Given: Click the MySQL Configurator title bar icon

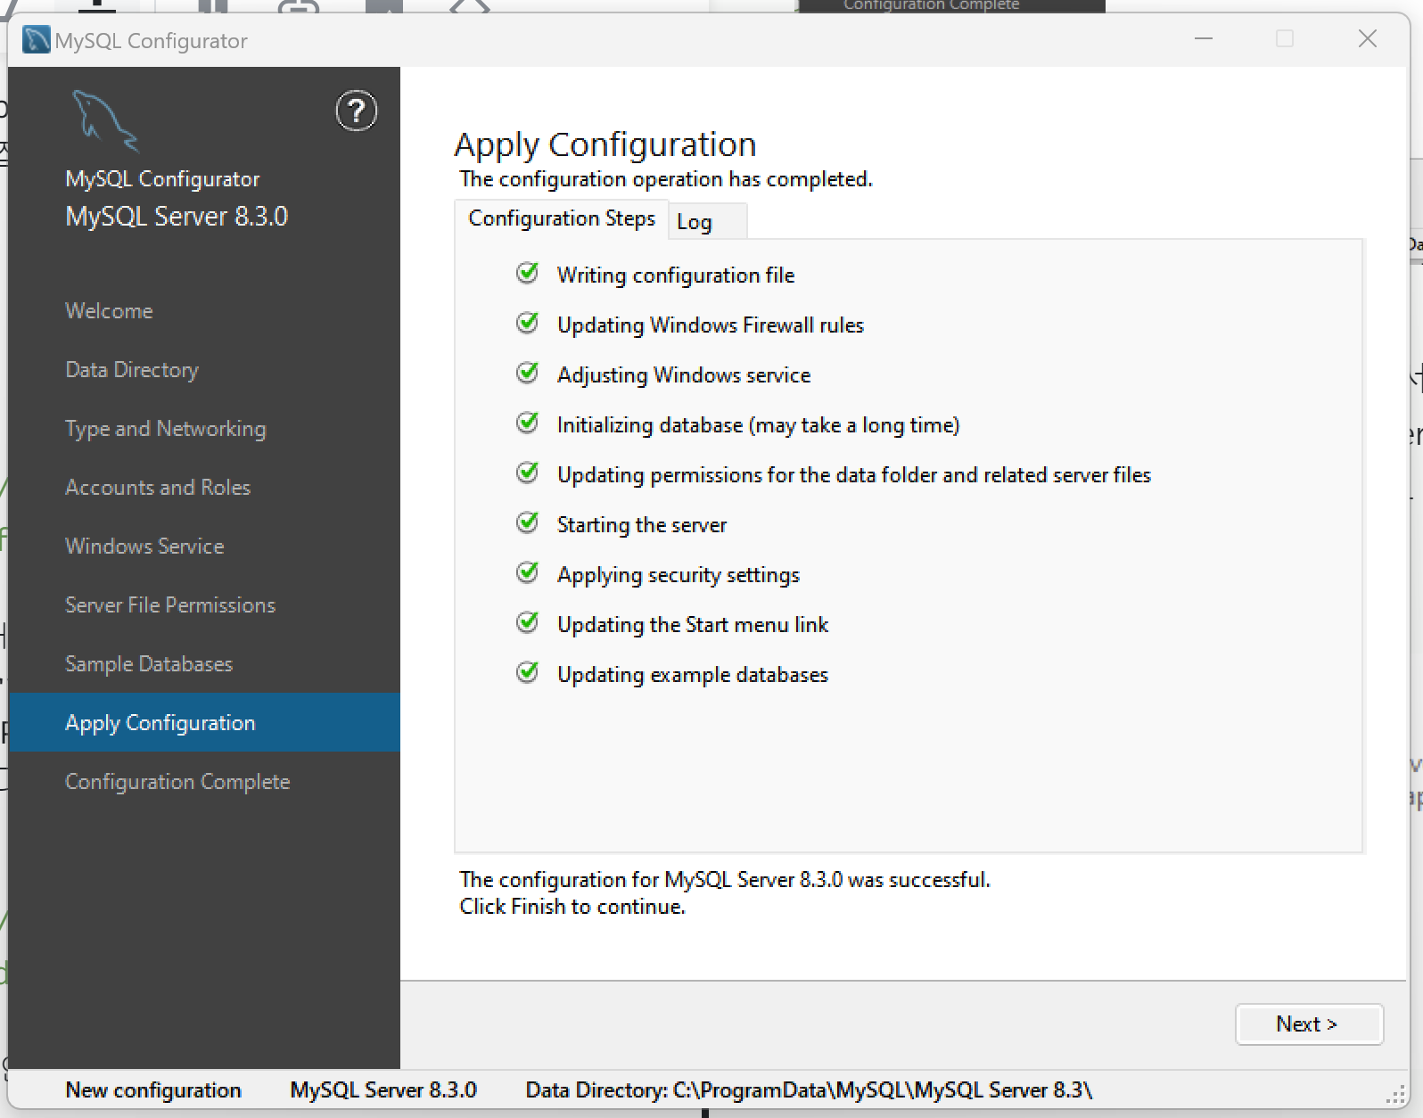Looking at the screenshot, I should coord(36,40).
